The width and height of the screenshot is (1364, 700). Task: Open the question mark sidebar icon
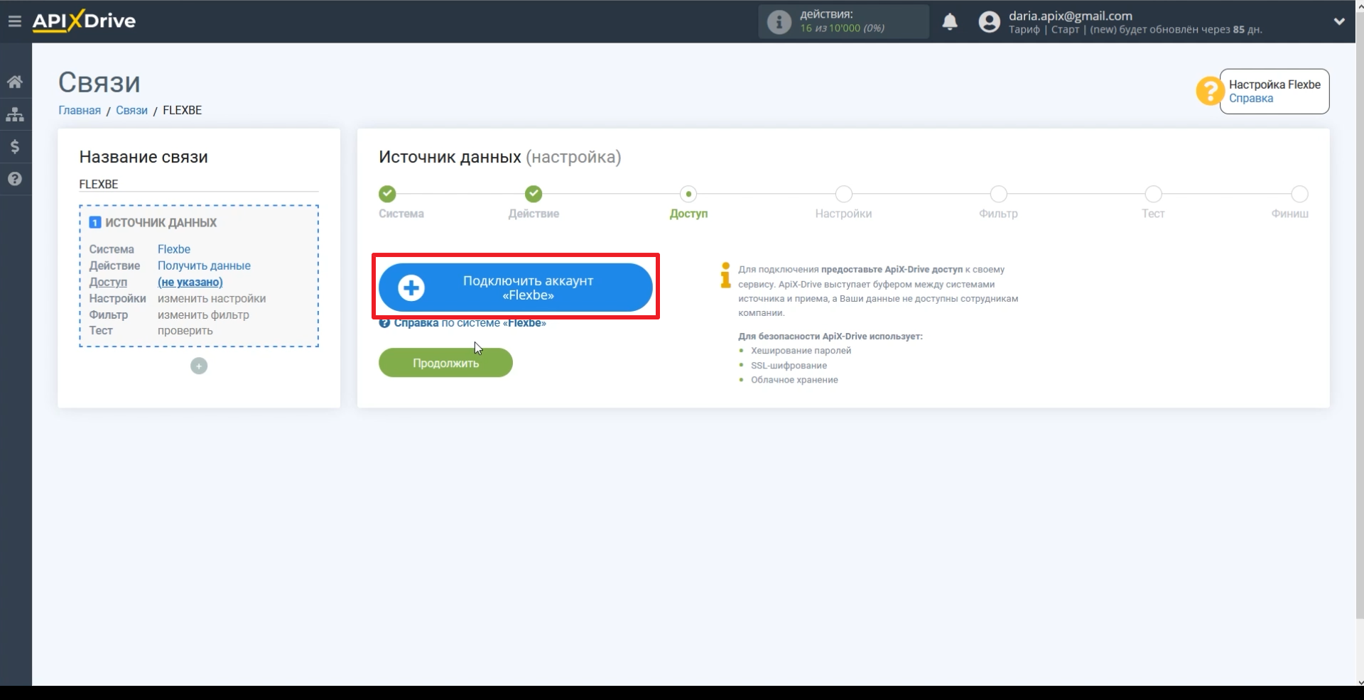pos(15,179)
